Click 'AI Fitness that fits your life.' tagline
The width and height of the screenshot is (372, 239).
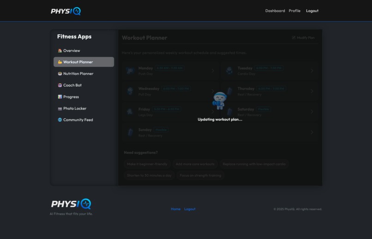(x=71, y=214)
